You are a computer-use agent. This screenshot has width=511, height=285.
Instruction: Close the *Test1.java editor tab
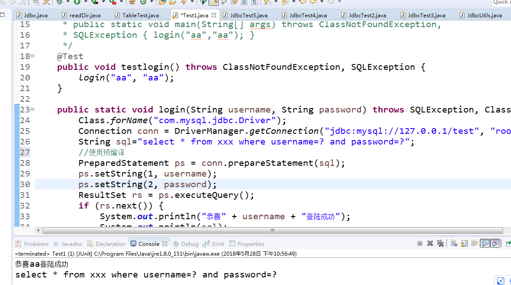(214, 15)
